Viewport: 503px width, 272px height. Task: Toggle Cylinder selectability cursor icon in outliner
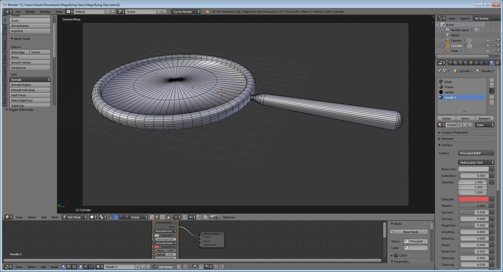pyautogui.click(x=493, y=46)
